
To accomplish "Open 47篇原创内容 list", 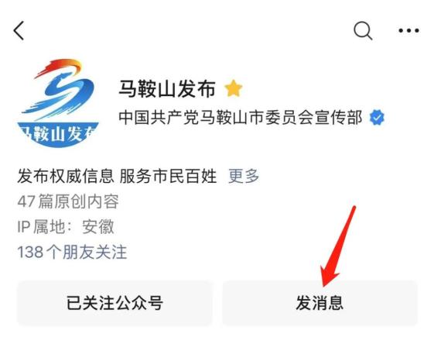I will pyautogui.click(x=68, y=201).
